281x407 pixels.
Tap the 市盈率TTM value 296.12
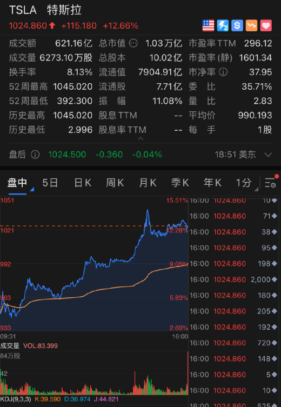[x=258, y=43]
